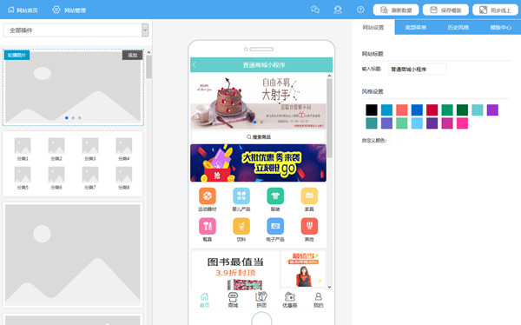Click the phone preview scroll up arrow
This screenshot has height=325, width=521.
coord(329,76)
